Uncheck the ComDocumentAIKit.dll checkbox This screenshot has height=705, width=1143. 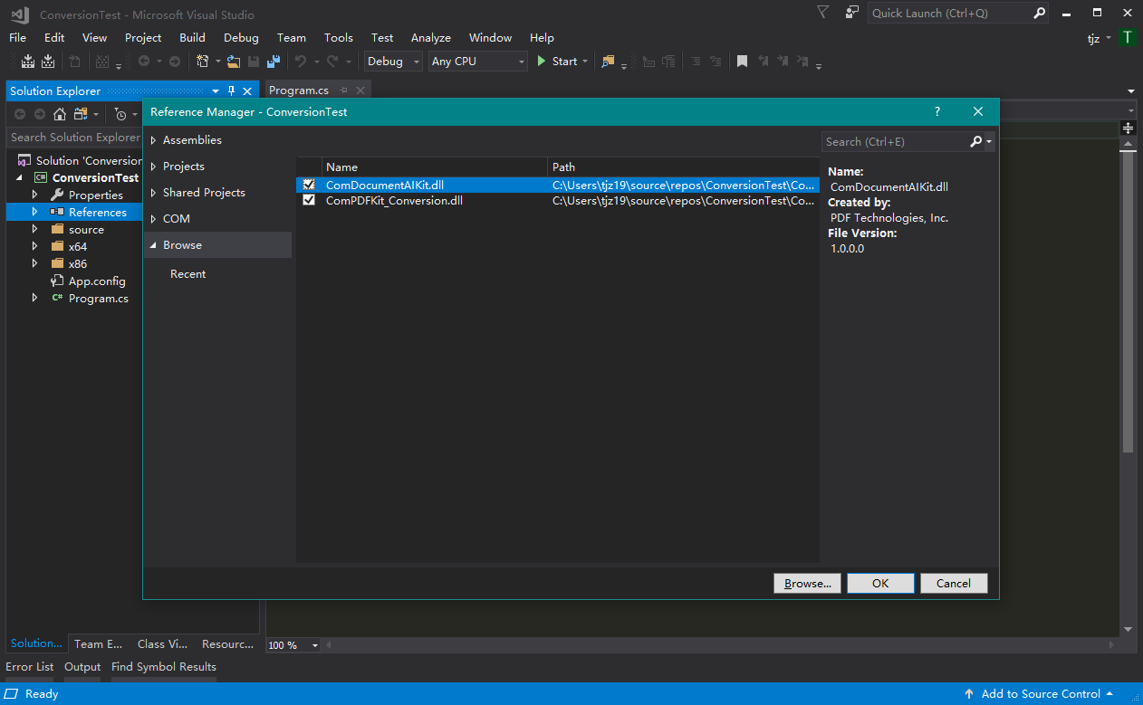pos(309,185)
